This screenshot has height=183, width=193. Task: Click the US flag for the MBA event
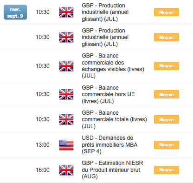tap(66, 145)
